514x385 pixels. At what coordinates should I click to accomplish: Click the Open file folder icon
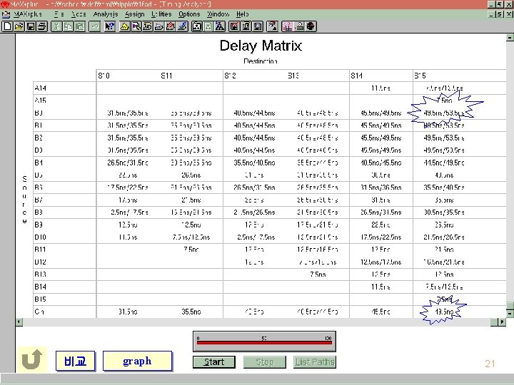click(19, 26)
